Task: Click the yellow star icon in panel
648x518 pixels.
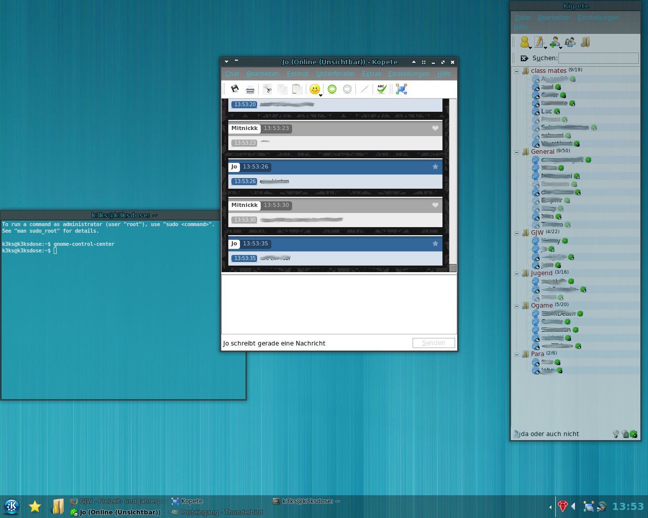Action: pyautogui.click(x=35, y=506)
